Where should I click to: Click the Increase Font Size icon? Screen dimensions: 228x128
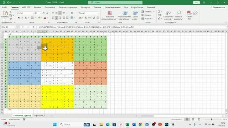coord(43,13)
